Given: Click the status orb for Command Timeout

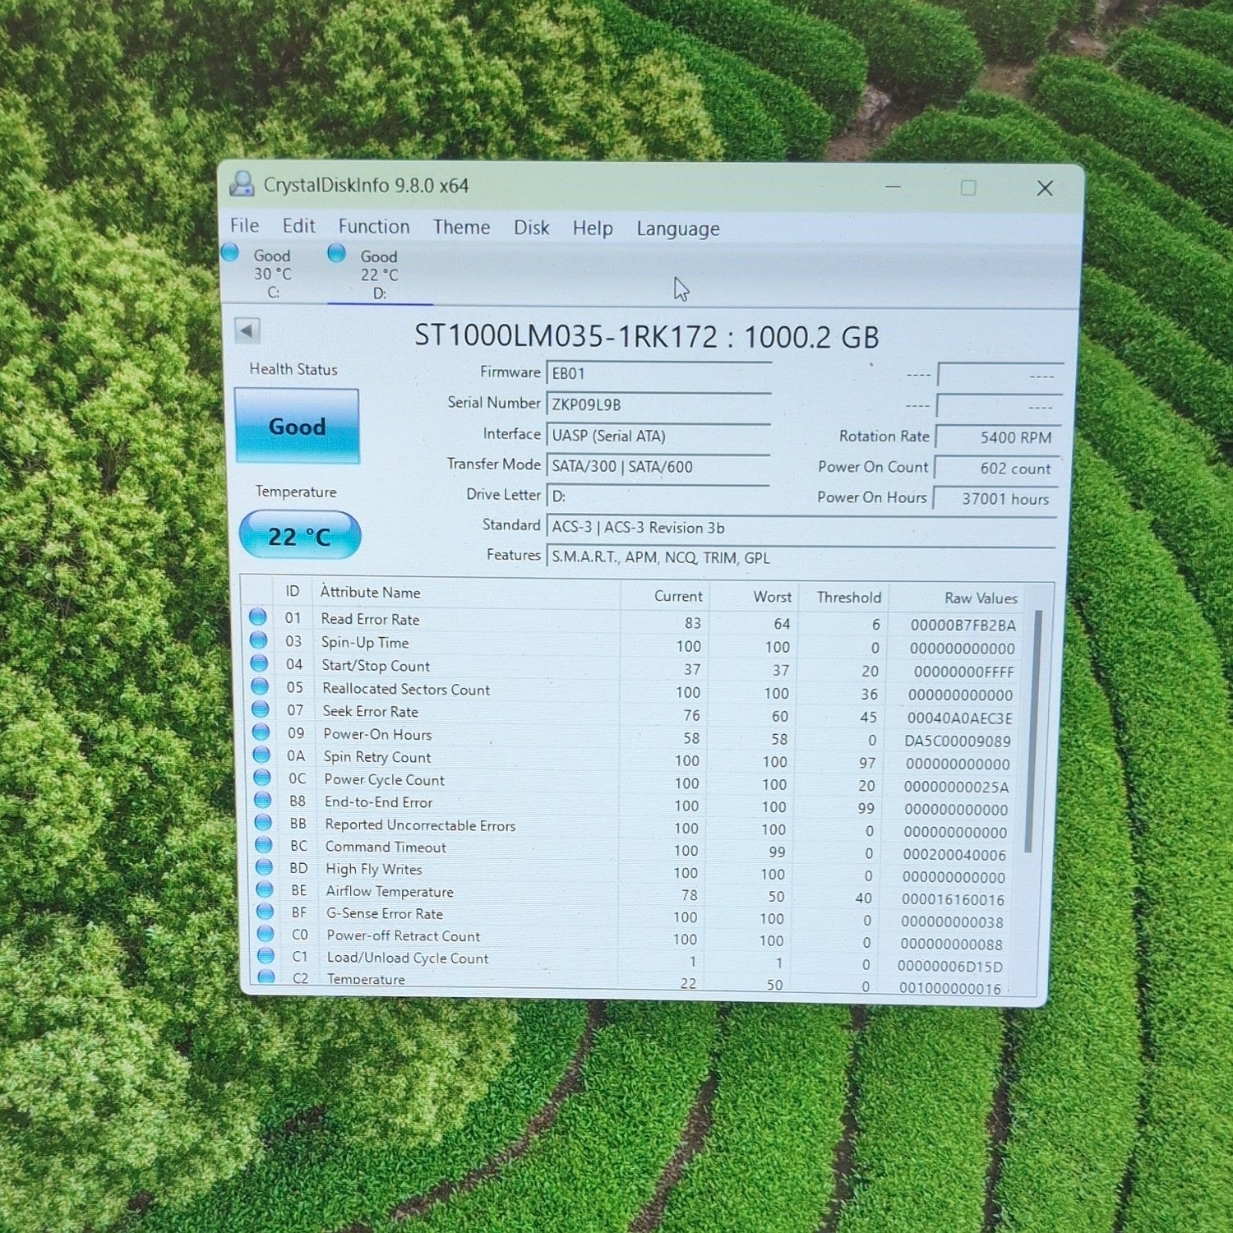Looking at the screenshot, I should coord(264,844).
